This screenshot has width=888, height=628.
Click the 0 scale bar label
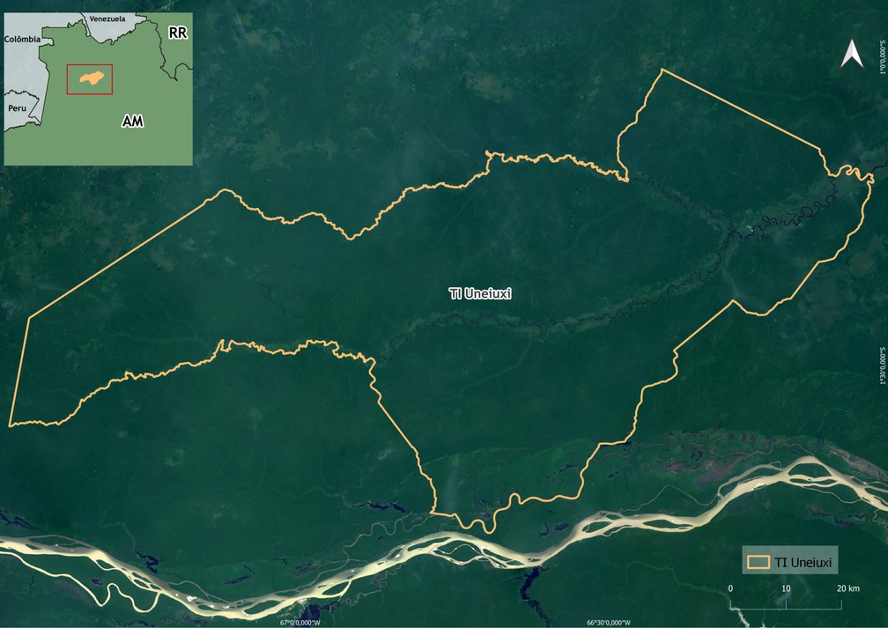pyautogui.click(x=730, y=588)
